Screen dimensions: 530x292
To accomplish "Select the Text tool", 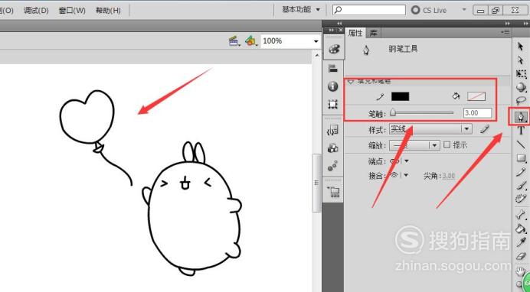I will [x=521, y=131].
